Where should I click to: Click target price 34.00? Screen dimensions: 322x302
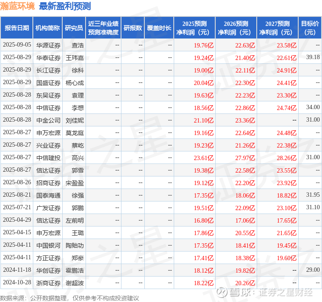coord(313,107)
